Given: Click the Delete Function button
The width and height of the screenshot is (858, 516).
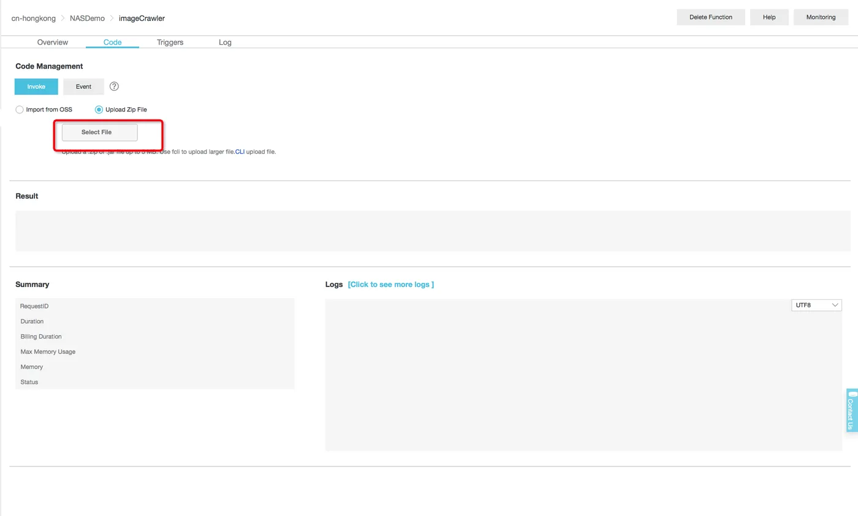Looking at the screenshot, I should pos(711,17).
